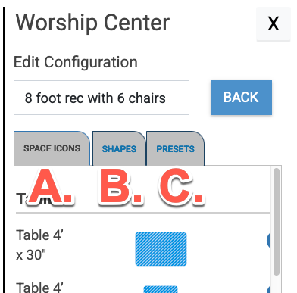The width and height of the screenshot is (297, 293).
Task: Select the "Table 4' x 30"" text label
Action: click(39, 245)
